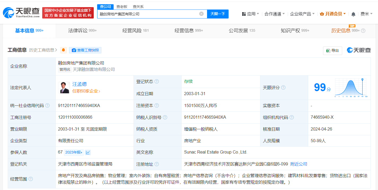The height and width of the screenshot is (190, 378).
Task: Open 附近公司 link beside the registered address
Action: pyautogui.click(x=299, y=164)
